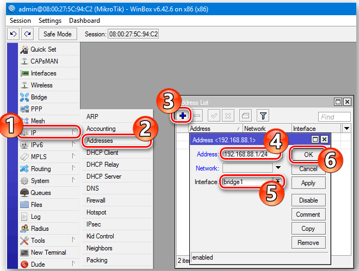Expand the System submenu

[73, 180]
